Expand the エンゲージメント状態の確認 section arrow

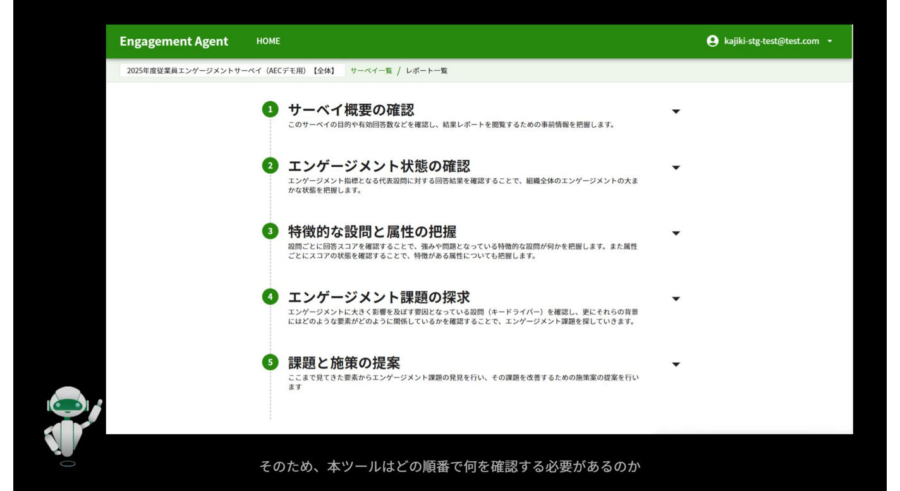676,167
